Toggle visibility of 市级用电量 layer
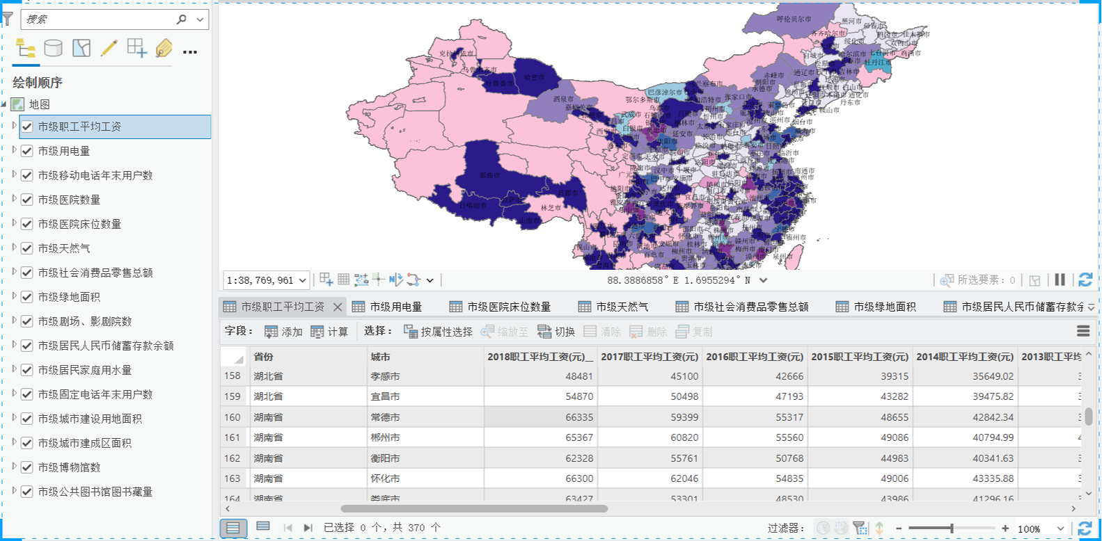 tap(27, 151)
